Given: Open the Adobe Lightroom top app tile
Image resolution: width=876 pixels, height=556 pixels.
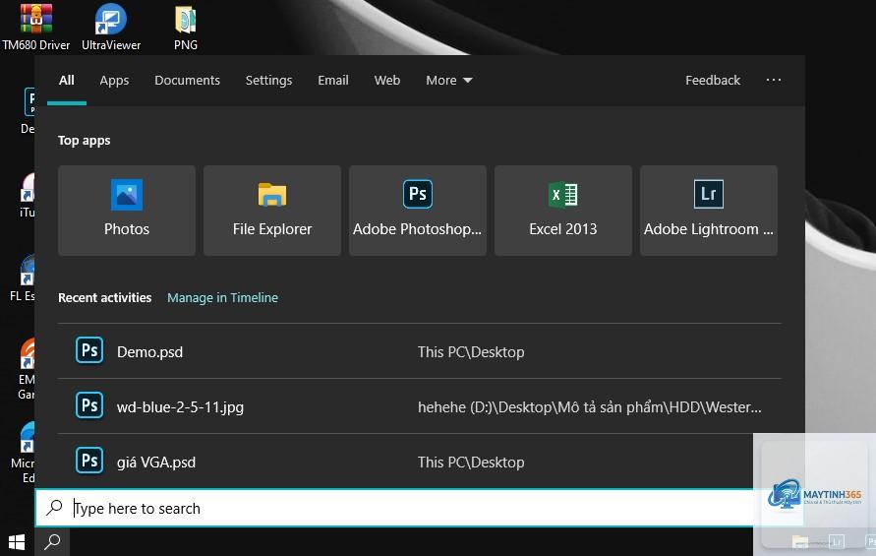Looking at the screenshot, I should tap(709, 211).
